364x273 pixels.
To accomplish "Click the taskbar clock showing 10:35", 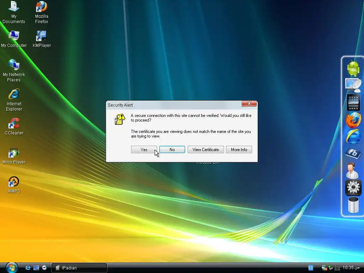I will pos(351,268).
